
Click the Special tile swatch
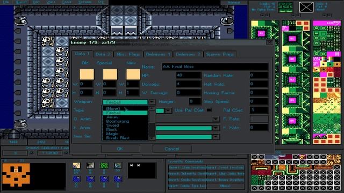(110, 74)
